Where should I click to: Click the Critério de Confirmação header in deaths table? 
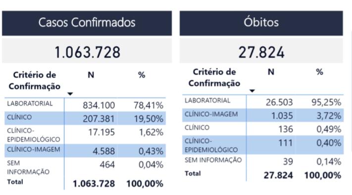click(214, 78)
